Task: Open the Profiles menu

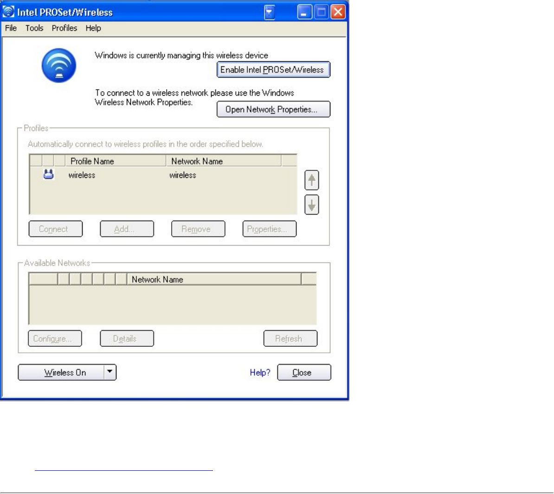Action: (64, 28)
